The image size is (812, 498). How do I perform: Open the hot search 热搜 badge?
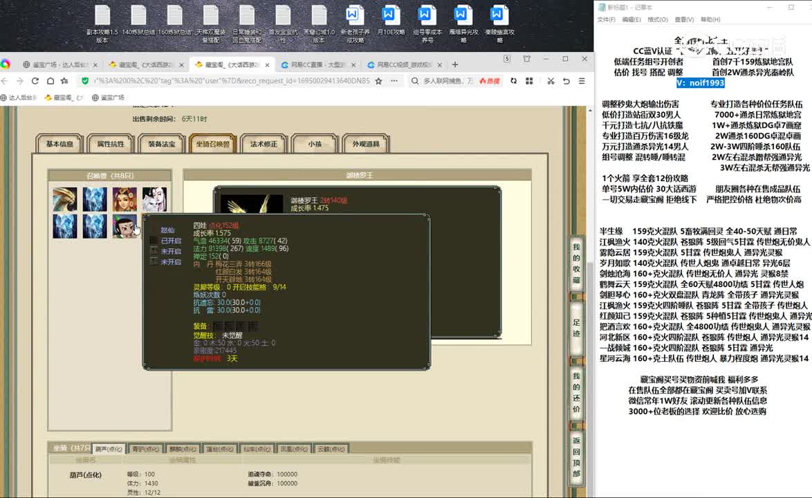[490, 81]
